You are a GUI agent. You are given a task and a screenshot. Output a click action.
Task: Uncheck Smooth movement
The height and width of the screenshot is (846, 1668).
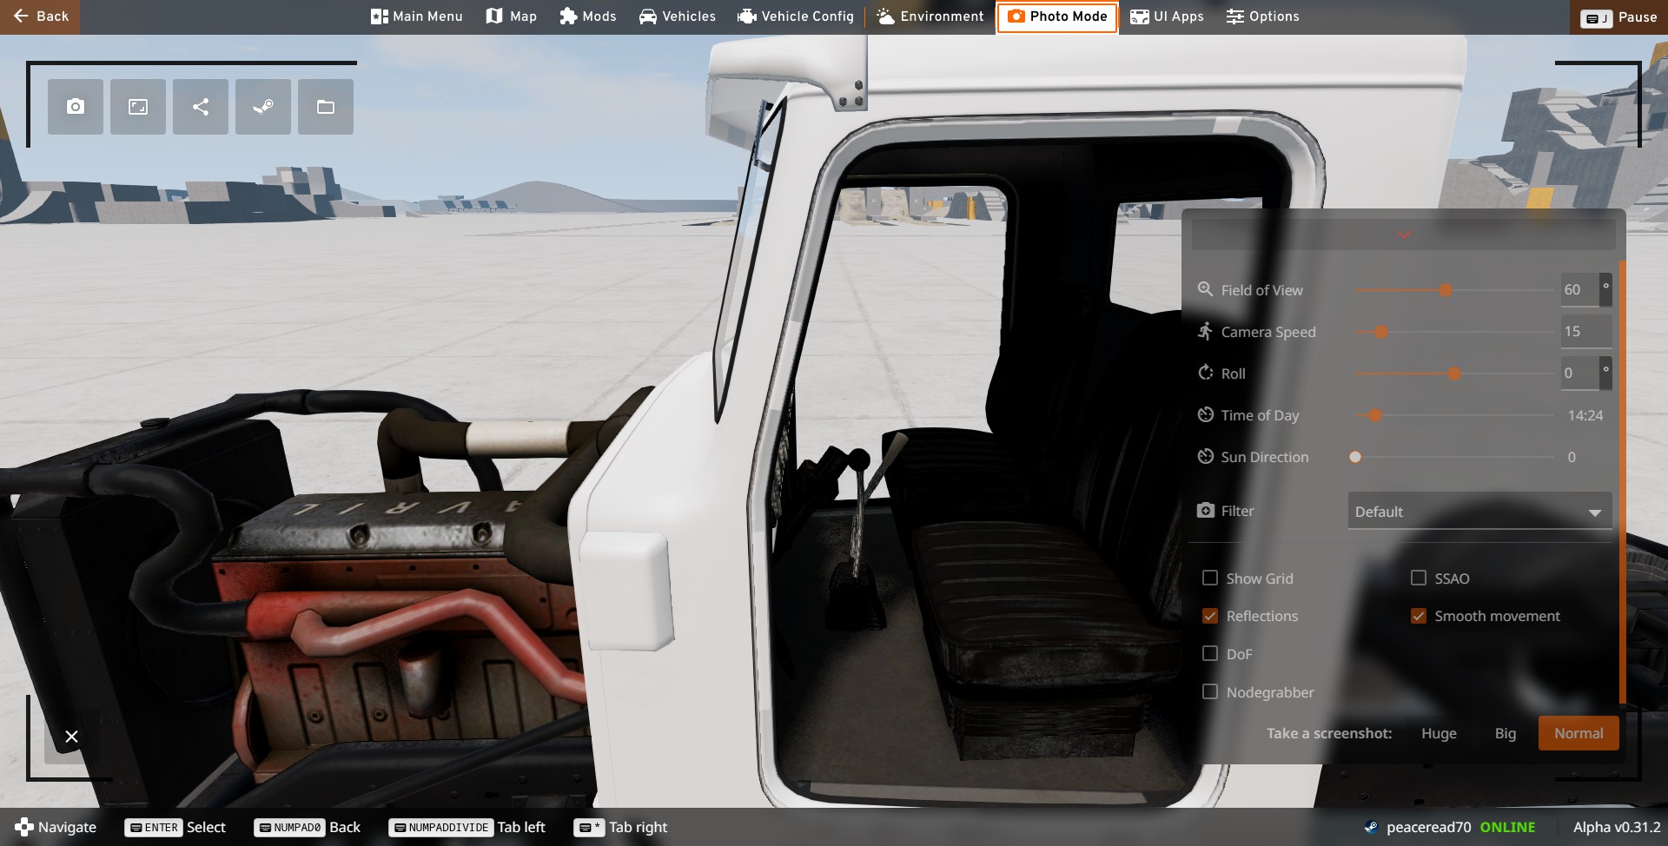pos(1419,616)
